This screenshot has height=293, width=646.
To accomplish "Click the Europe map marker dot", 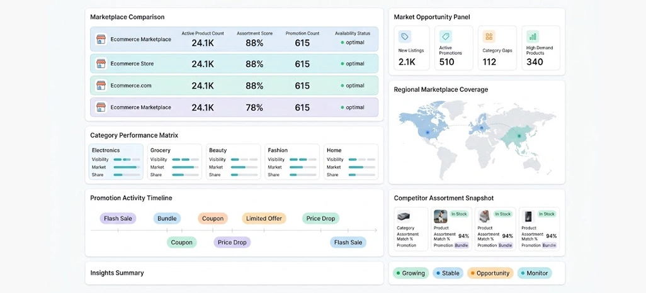I will click(482, 128).
